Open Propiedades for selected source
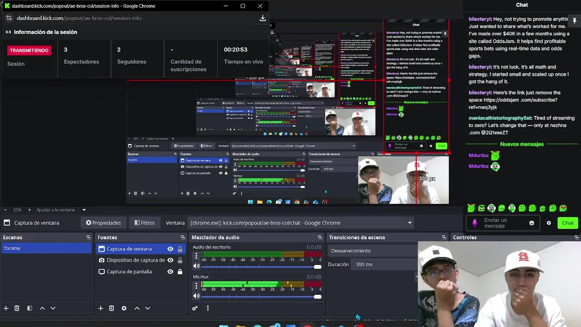The width and height of the screenshot is (581, 327). pos(103,223)
